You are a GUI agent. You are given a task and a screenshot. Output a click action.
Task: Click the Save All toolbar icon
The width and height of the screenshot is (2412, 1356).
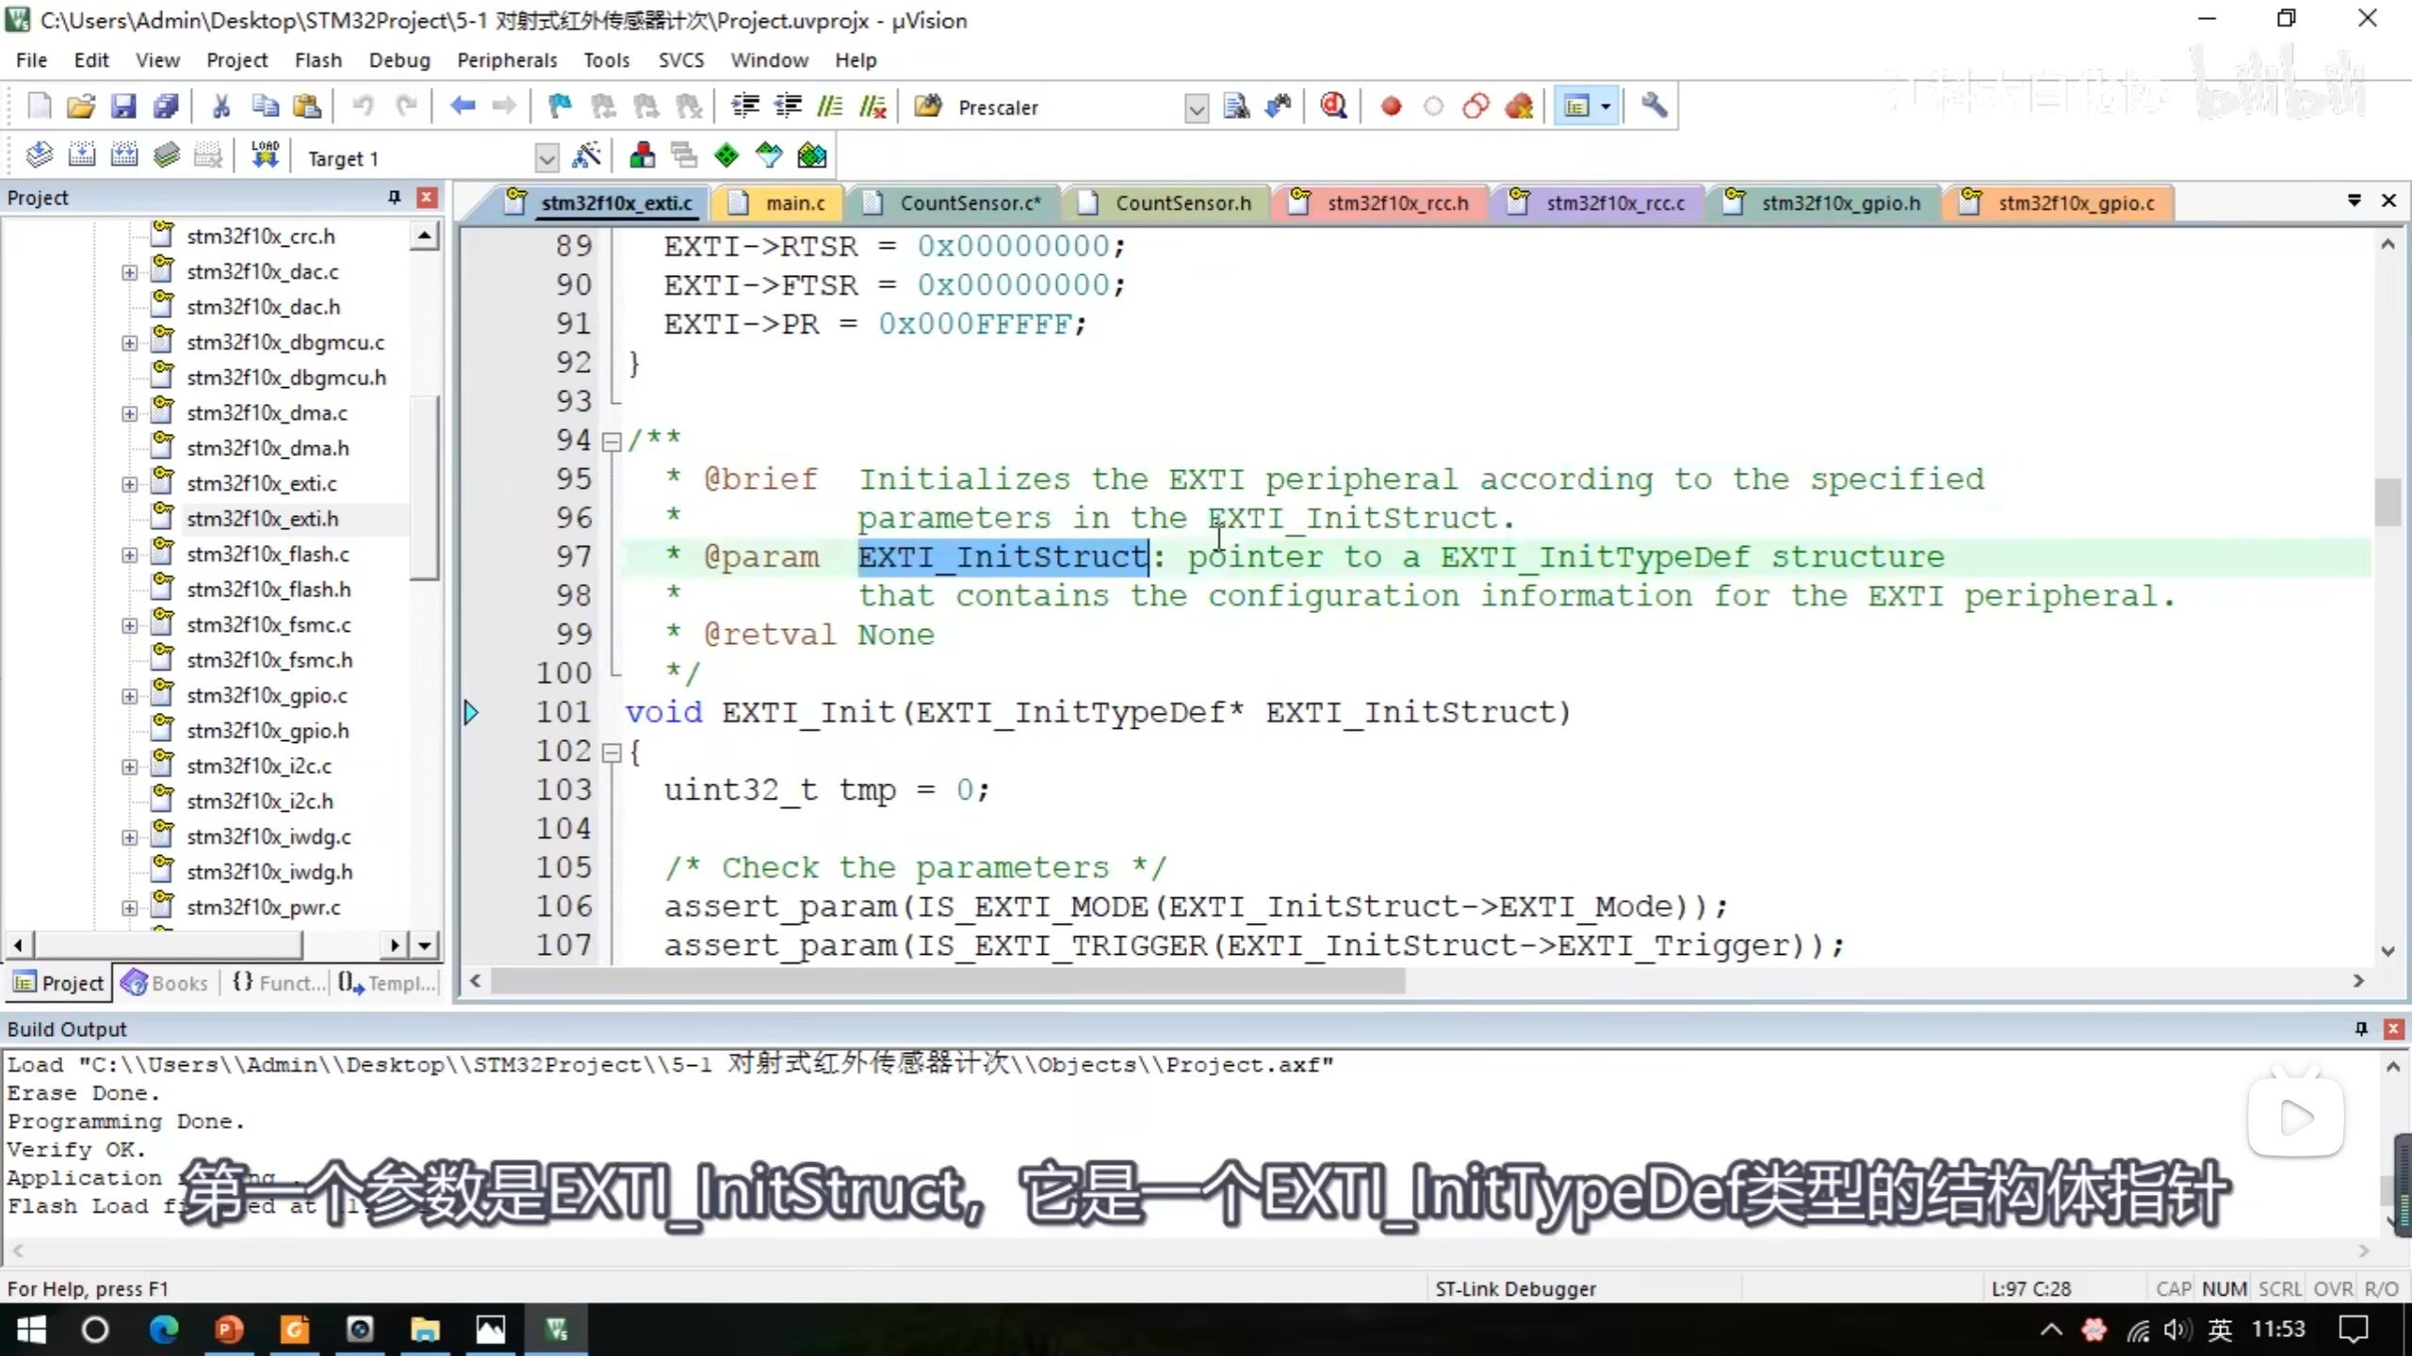coord(166,106)
